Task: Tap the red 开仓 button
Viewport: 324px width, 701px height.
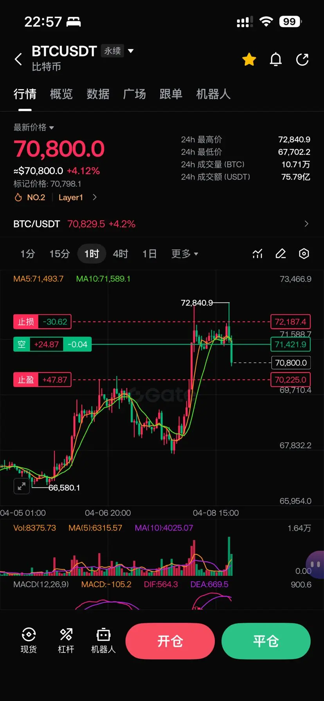Action: click(170, 641)
